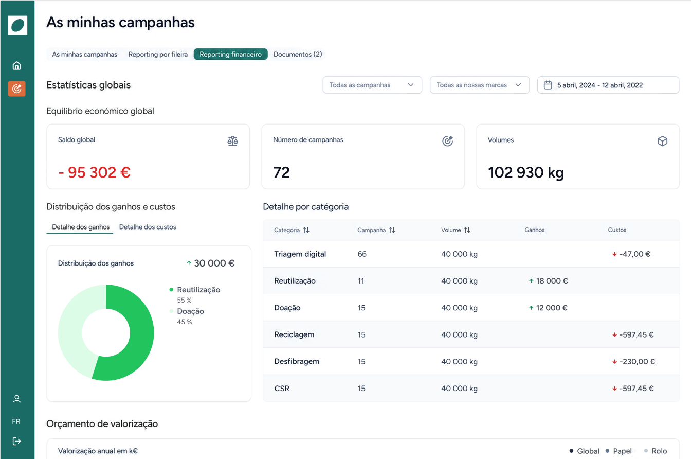The image size is (691, 459).
Task: Change language via FR button
Action: coord(16,421)
